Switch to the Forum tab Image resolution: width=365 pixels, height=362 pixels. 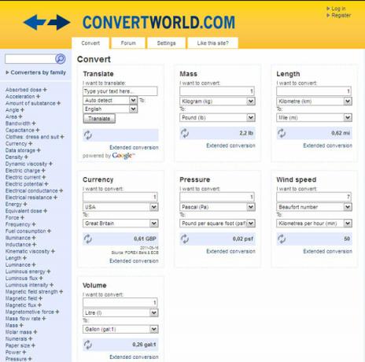(128, 43)
